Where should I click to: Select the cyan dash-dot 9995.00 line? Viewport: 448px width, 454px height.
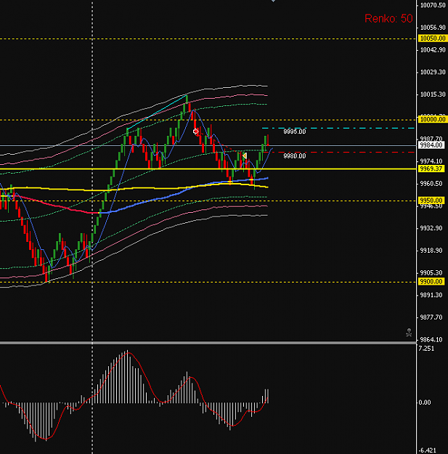(x=338, y=128)
